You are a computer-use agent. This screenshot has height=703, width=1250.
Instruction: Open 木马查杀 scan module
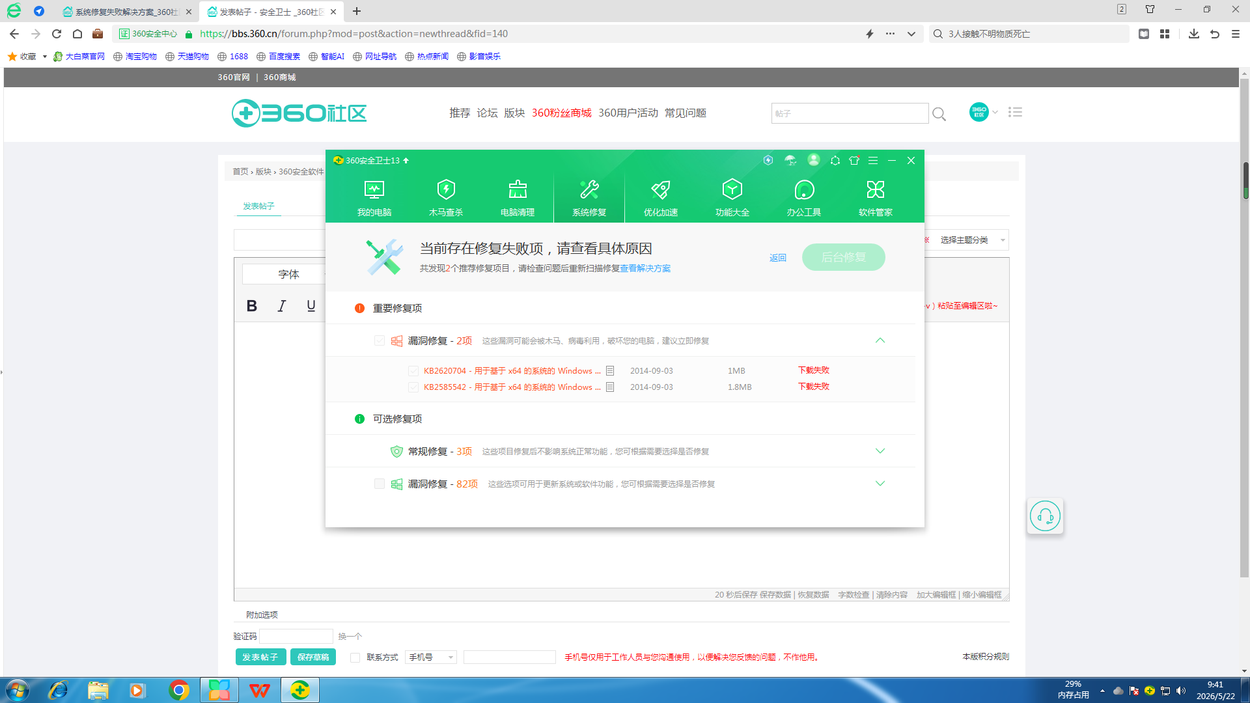(446, 198)
